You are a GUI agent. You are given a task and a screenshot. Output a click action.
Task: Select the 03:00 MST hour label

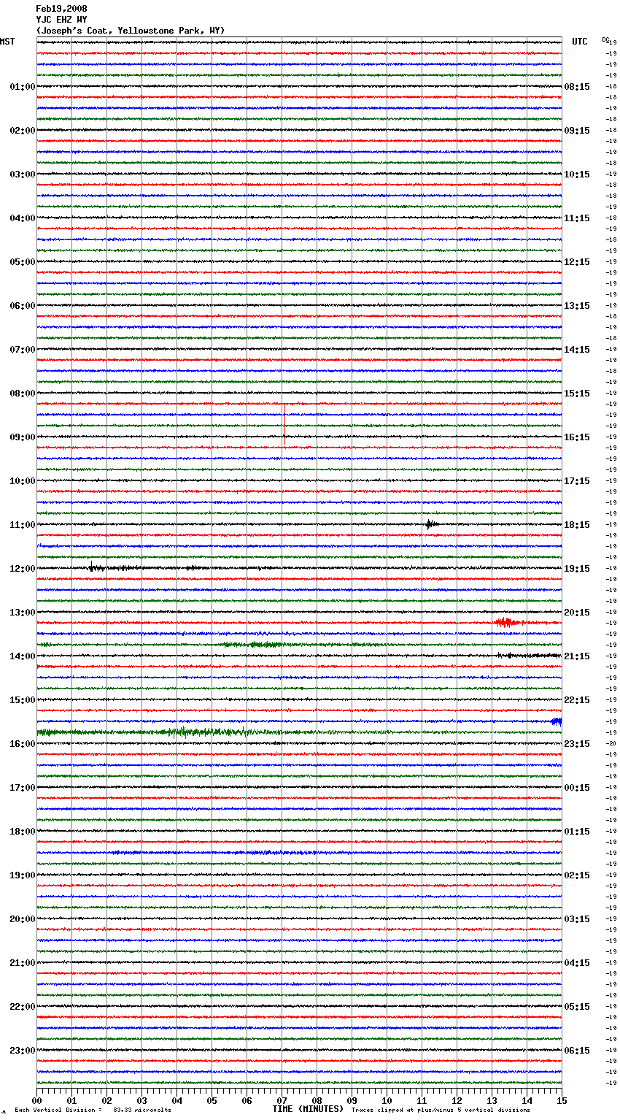click(23, 174)
